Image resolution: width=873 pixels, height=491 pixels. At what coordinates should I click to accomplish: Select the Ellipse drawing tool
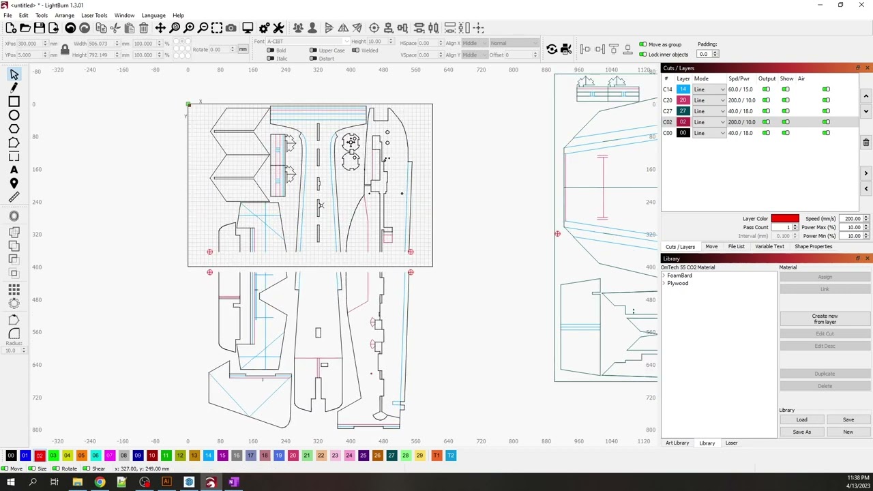click(14, 115)
